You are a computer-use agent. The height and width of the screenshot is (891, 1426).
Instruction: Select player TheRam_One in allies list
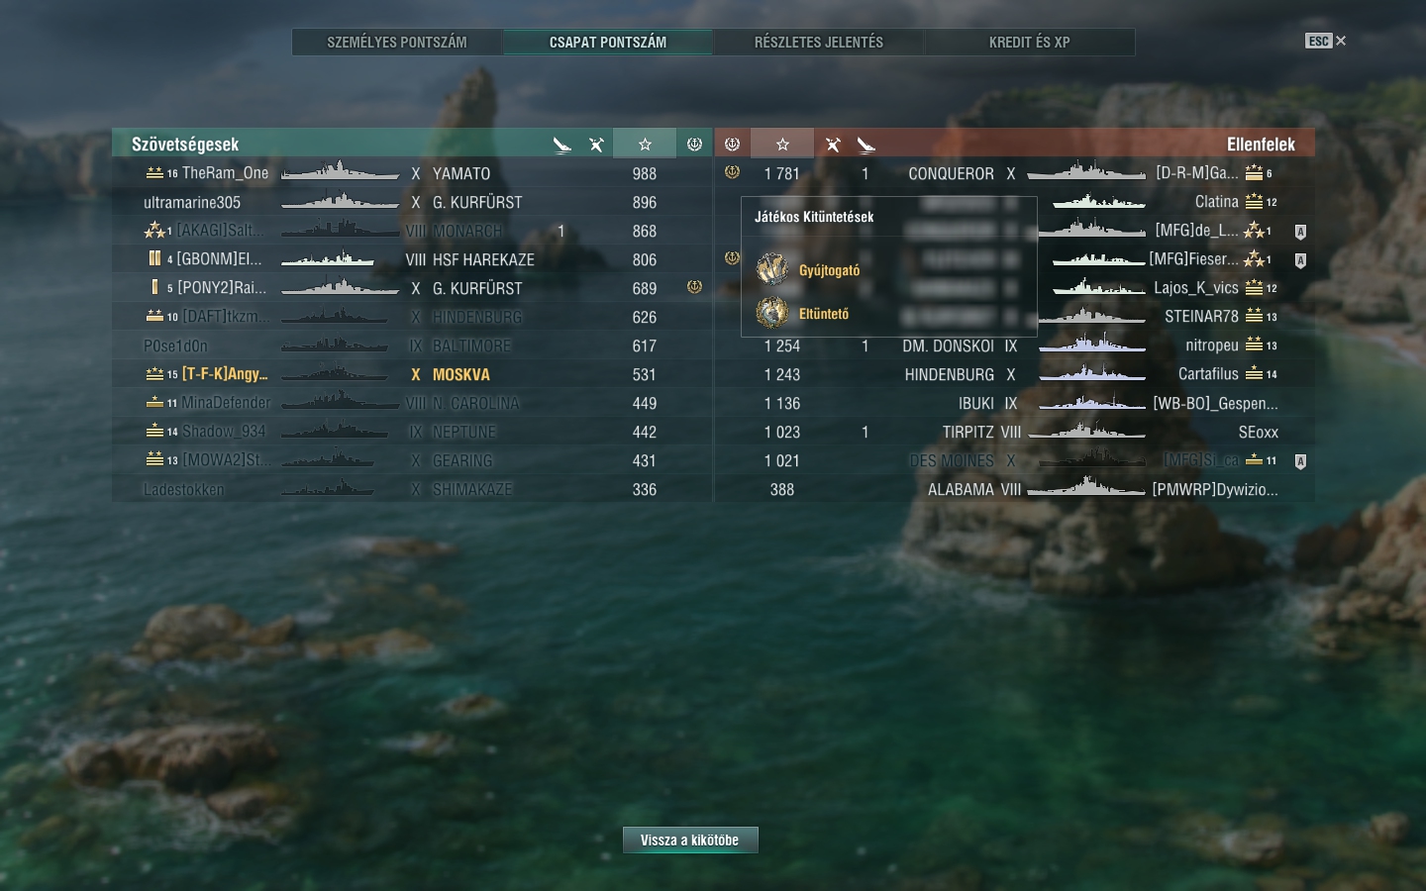click(x=412, y=173)
